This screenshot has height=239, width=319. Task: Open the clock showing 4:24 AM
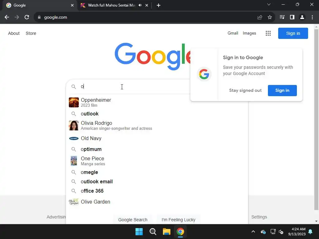(297, 232)
